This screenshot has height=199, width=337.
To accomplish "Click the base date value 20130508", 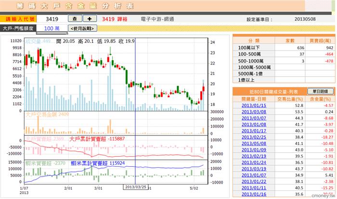I will click(x=305, y=19).
